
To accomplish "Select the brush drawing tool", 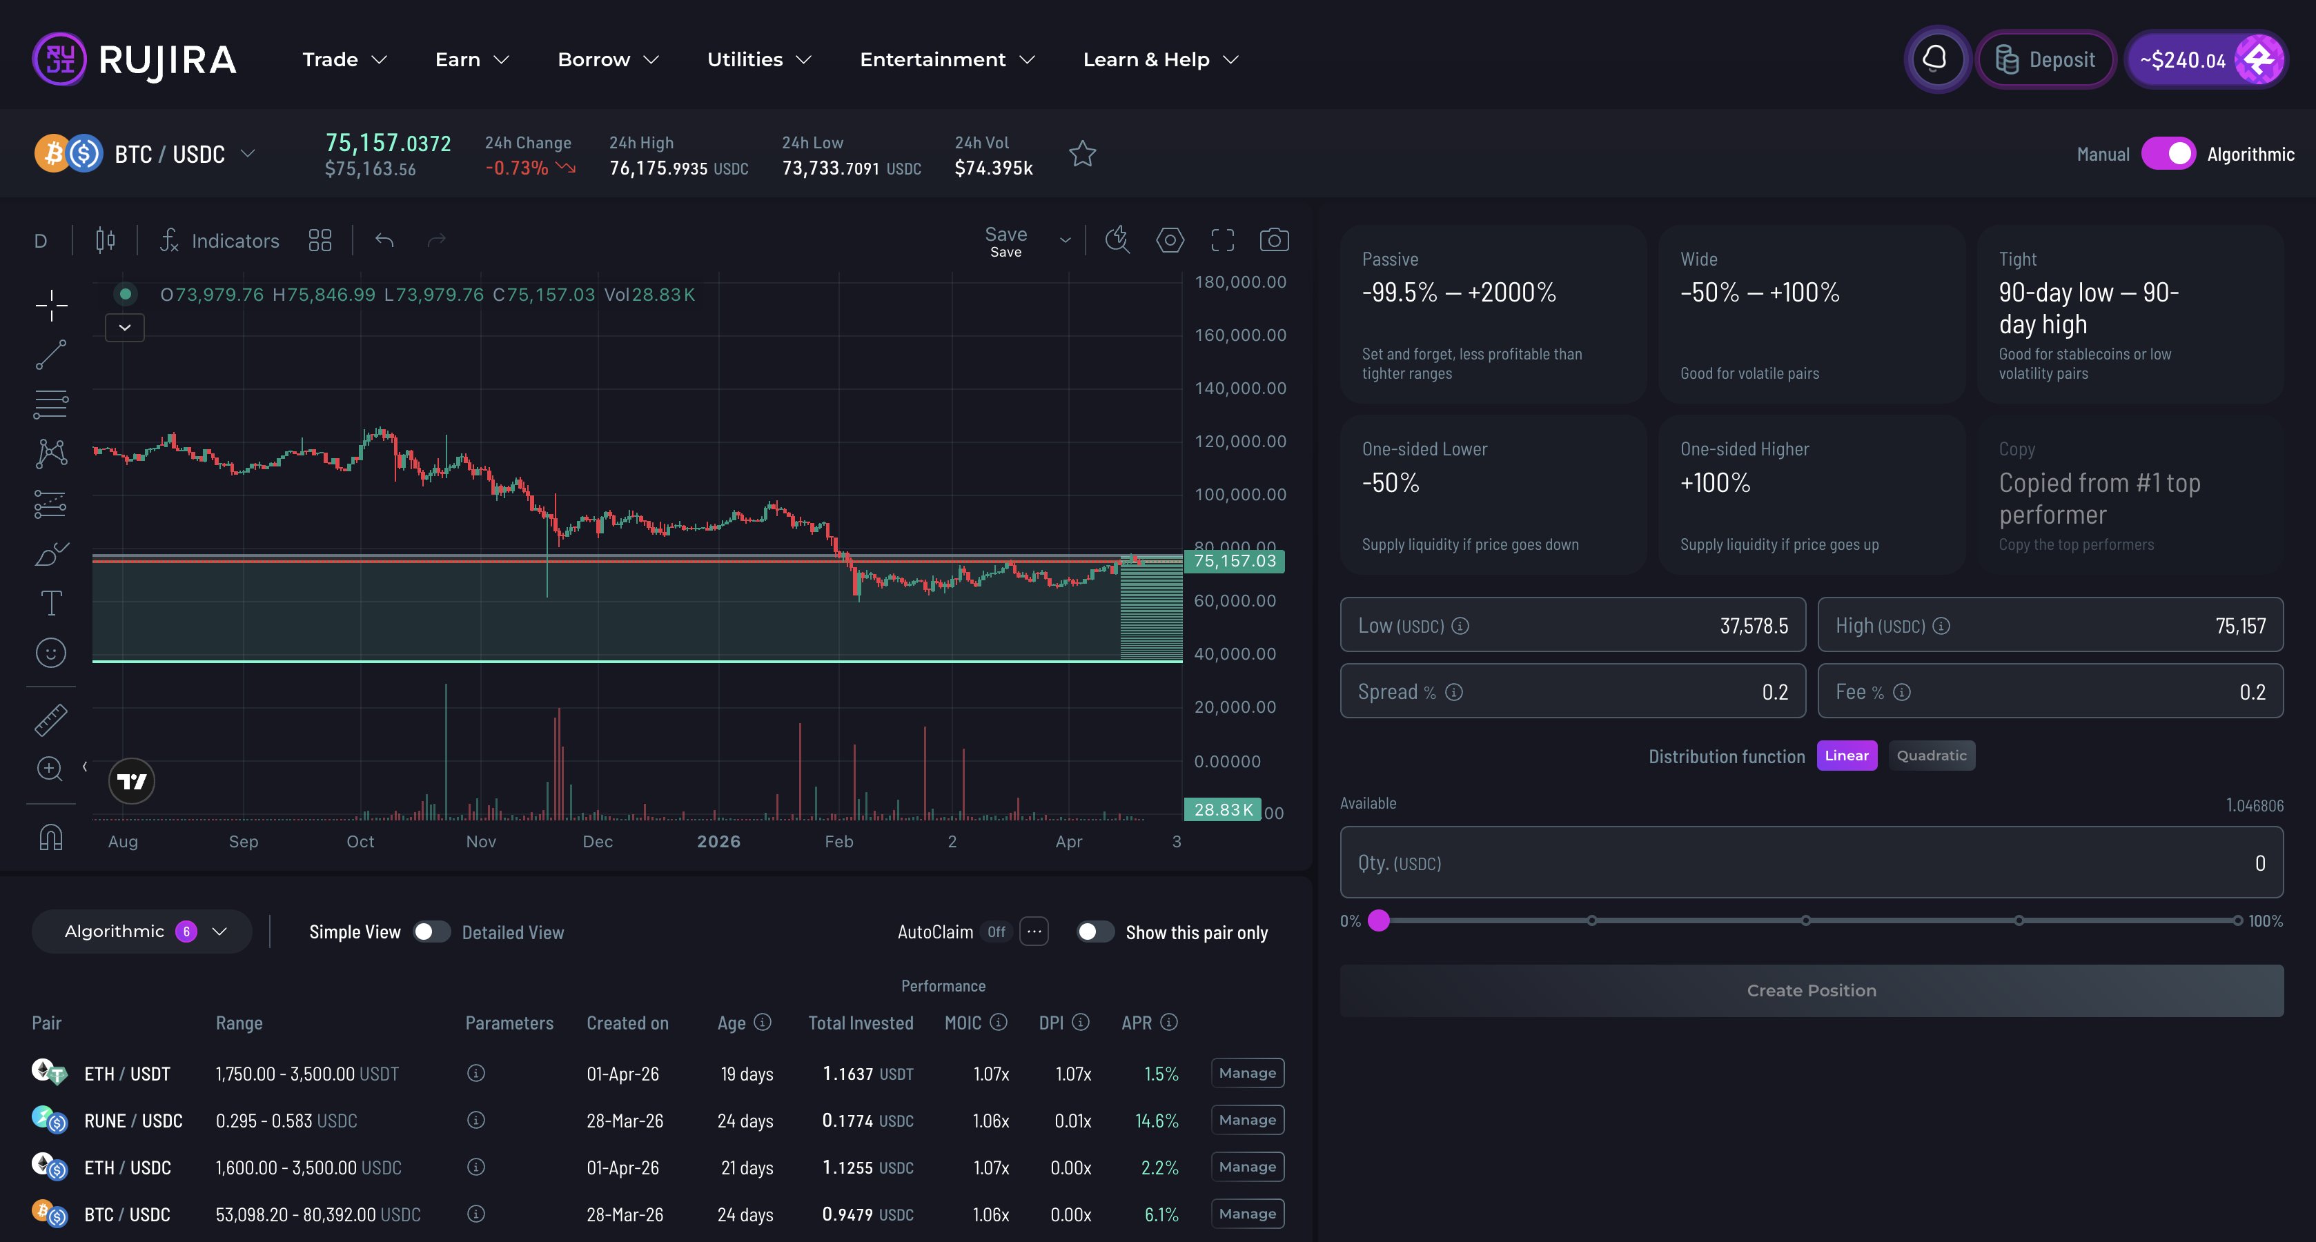I will pos(51,555).
